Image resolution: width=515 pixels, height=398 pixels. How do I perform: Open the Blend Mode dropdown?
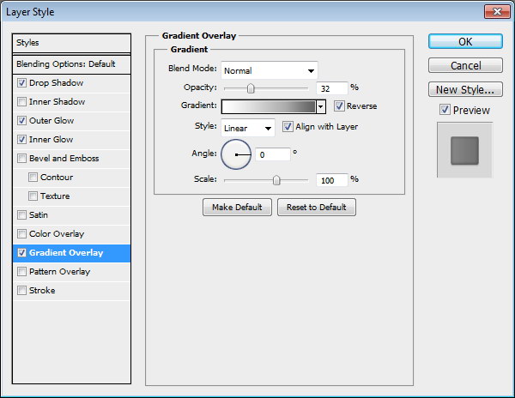coord(270,70)
